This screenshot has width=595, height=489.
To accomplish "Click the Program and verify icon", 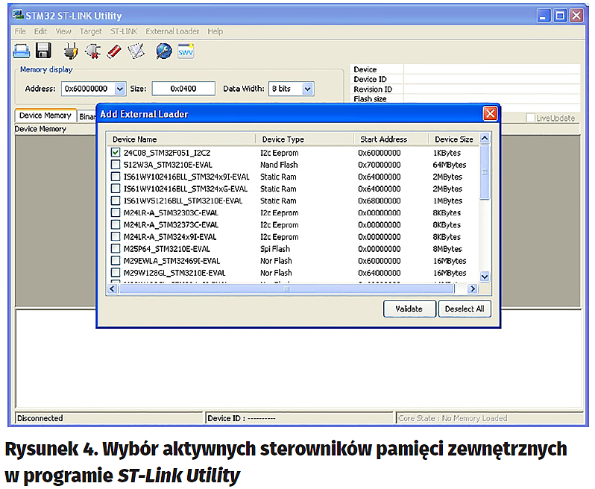I will point(136,51).
